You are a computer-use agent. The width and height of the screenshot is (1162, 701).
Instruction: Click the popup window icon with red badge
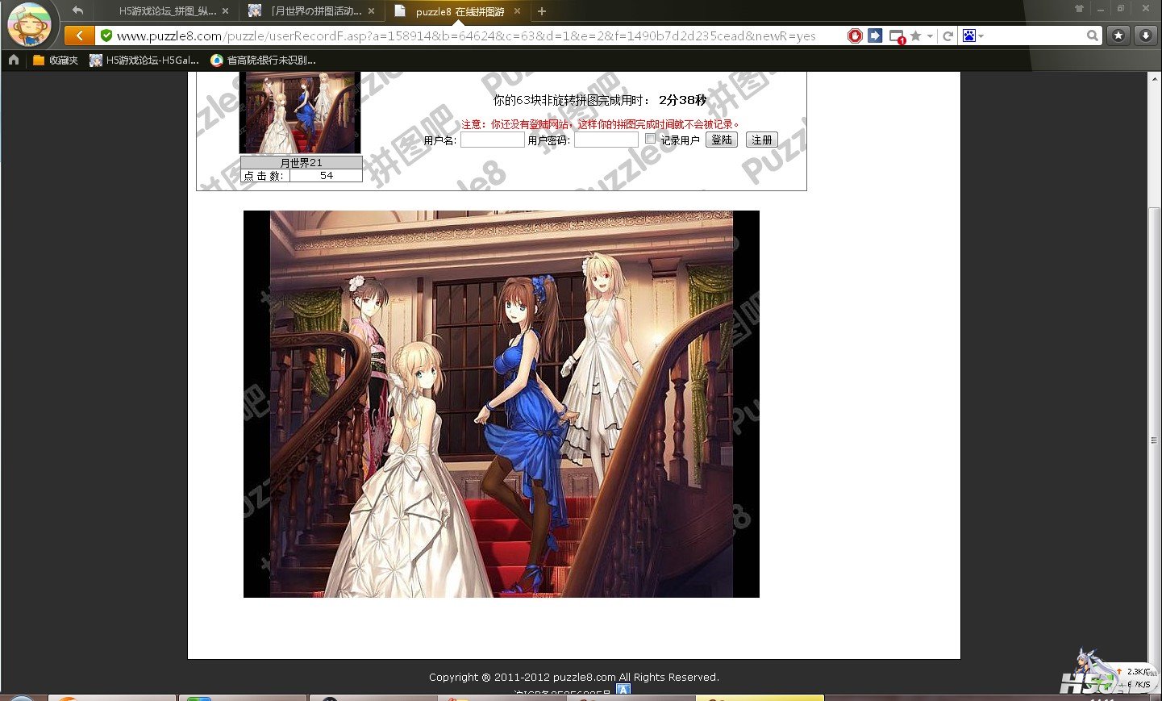(896, 36)
